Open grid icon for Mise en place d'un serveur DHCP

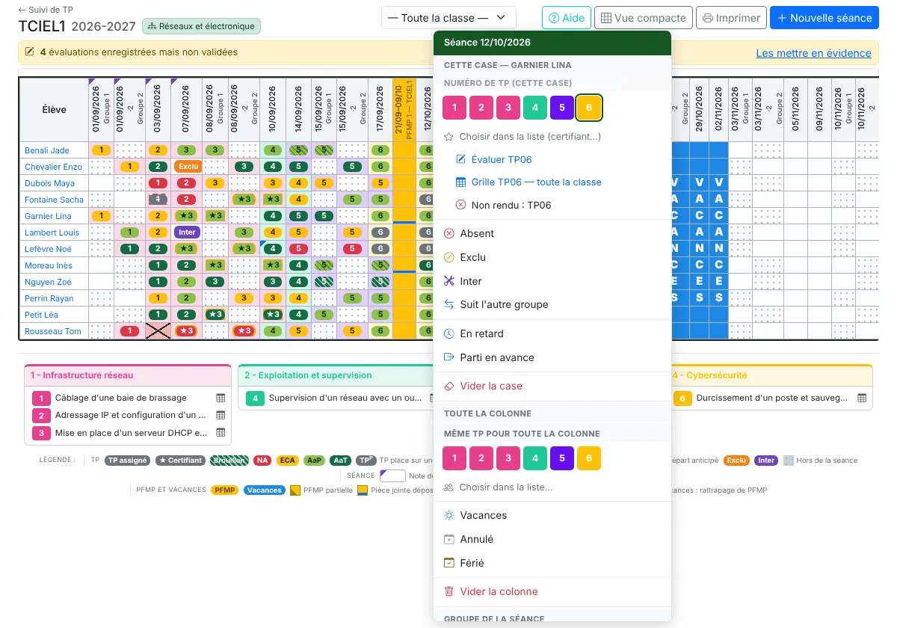click(x=221, y=432)
